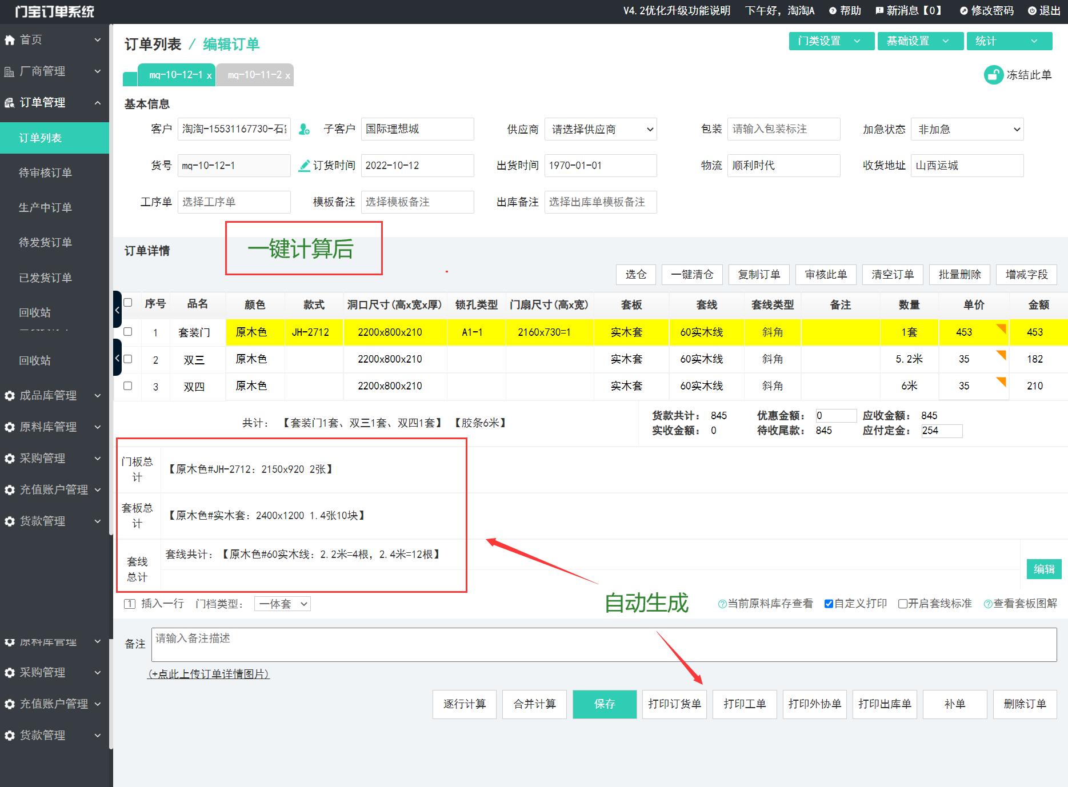This screenshot has height=787, width=1068.
Task: Click the 备注 description text area
Action: pyautogui.click(x=604, y=645)
